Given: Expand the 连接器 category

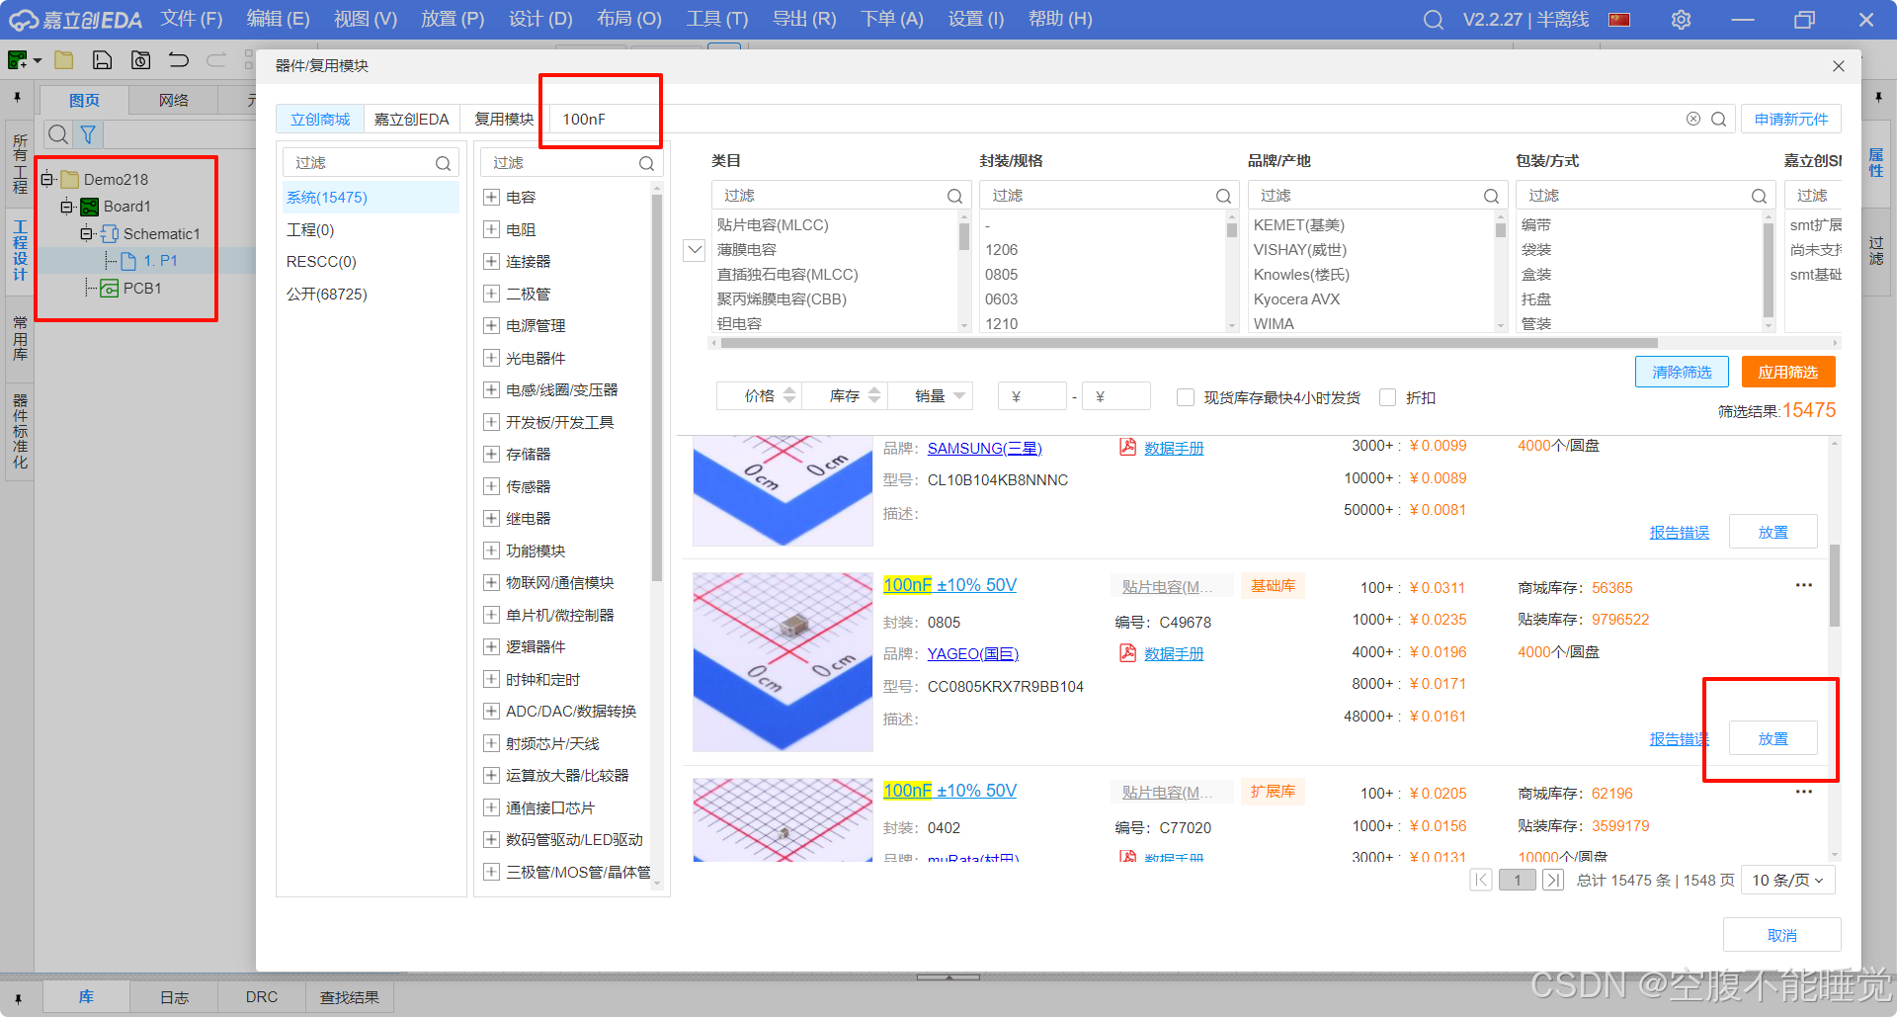Looking at the screenshot, I should point(491,261).
